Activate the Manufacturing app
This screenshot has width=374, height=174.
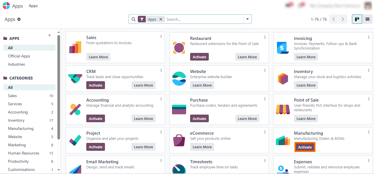coord(305,147)
